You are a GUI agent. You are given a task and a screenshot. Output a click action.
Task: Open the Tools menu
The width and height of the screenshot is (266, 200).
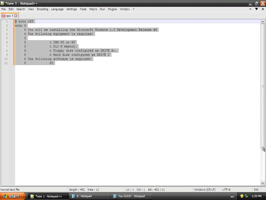tap(83, 9)
